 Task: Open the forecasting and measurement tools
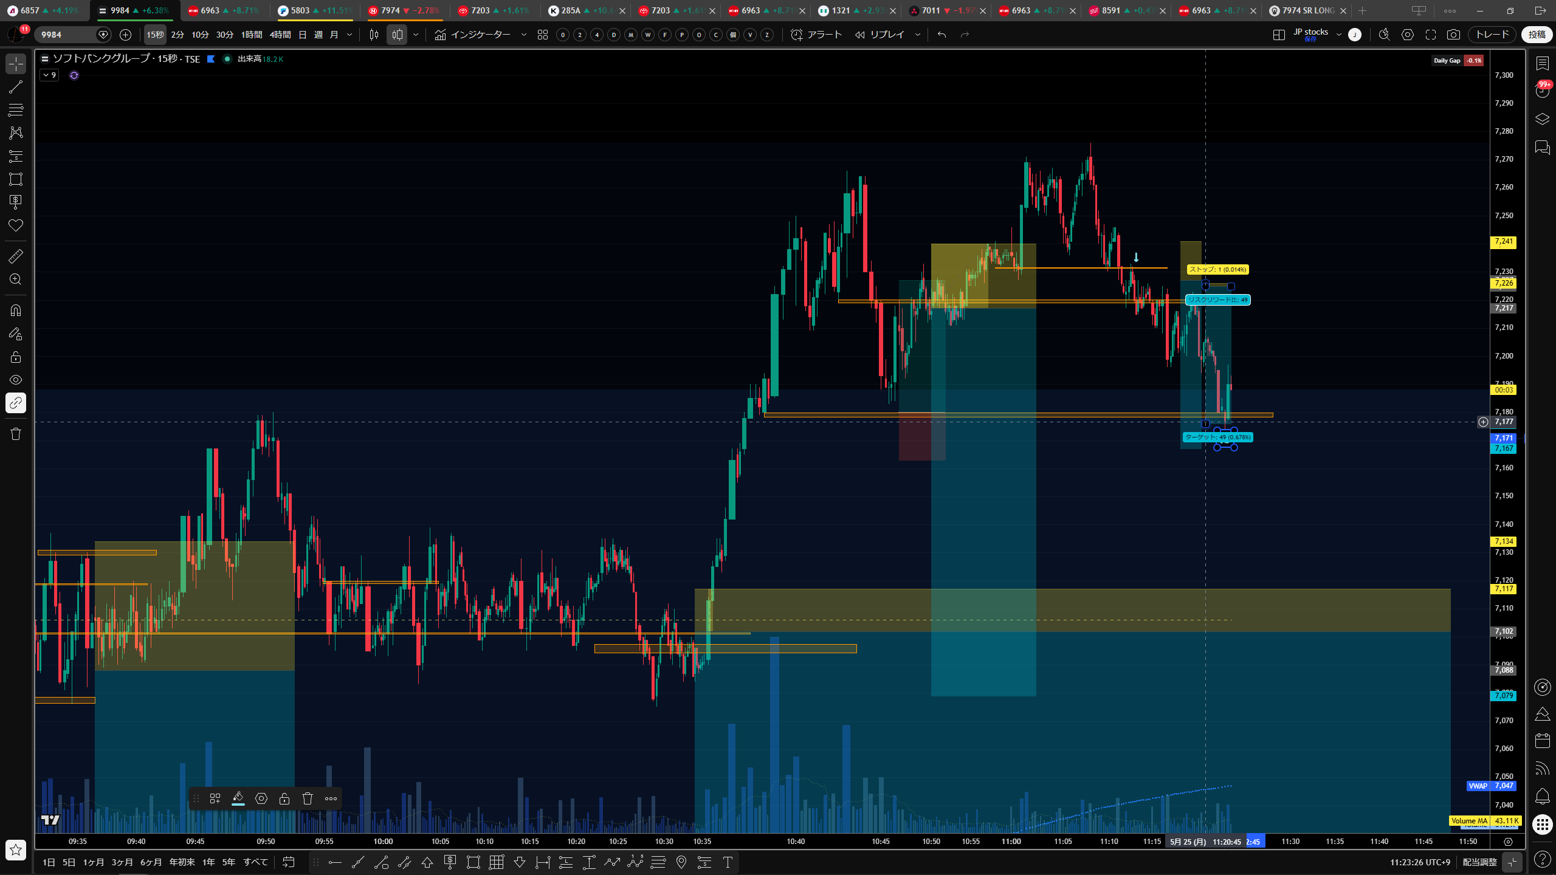[x=16, y=156]
